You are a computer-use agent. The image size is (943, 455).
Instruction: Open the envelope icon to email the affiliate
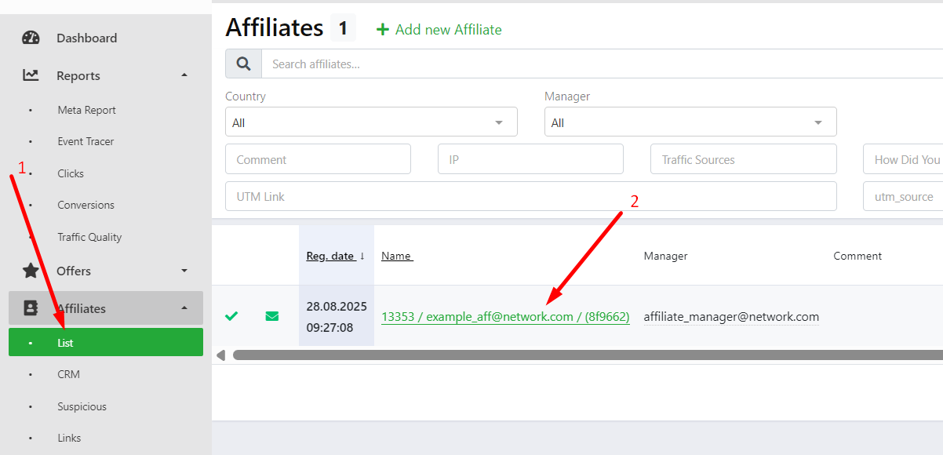[x=272, y=316]
